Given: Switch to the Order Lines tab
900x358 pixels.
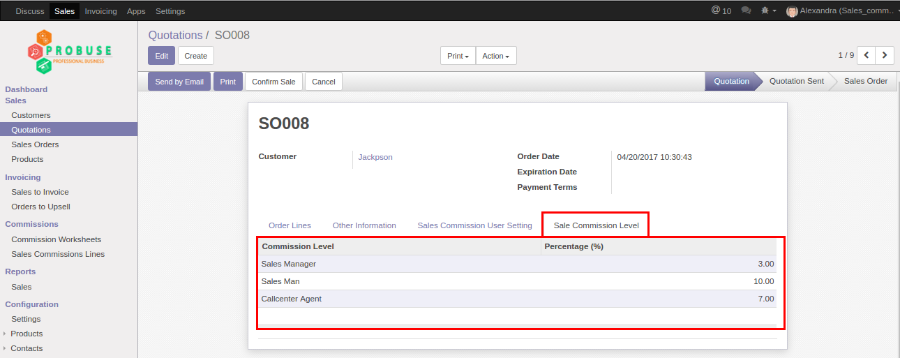Looking at the screenshot, I should [290, 225].
